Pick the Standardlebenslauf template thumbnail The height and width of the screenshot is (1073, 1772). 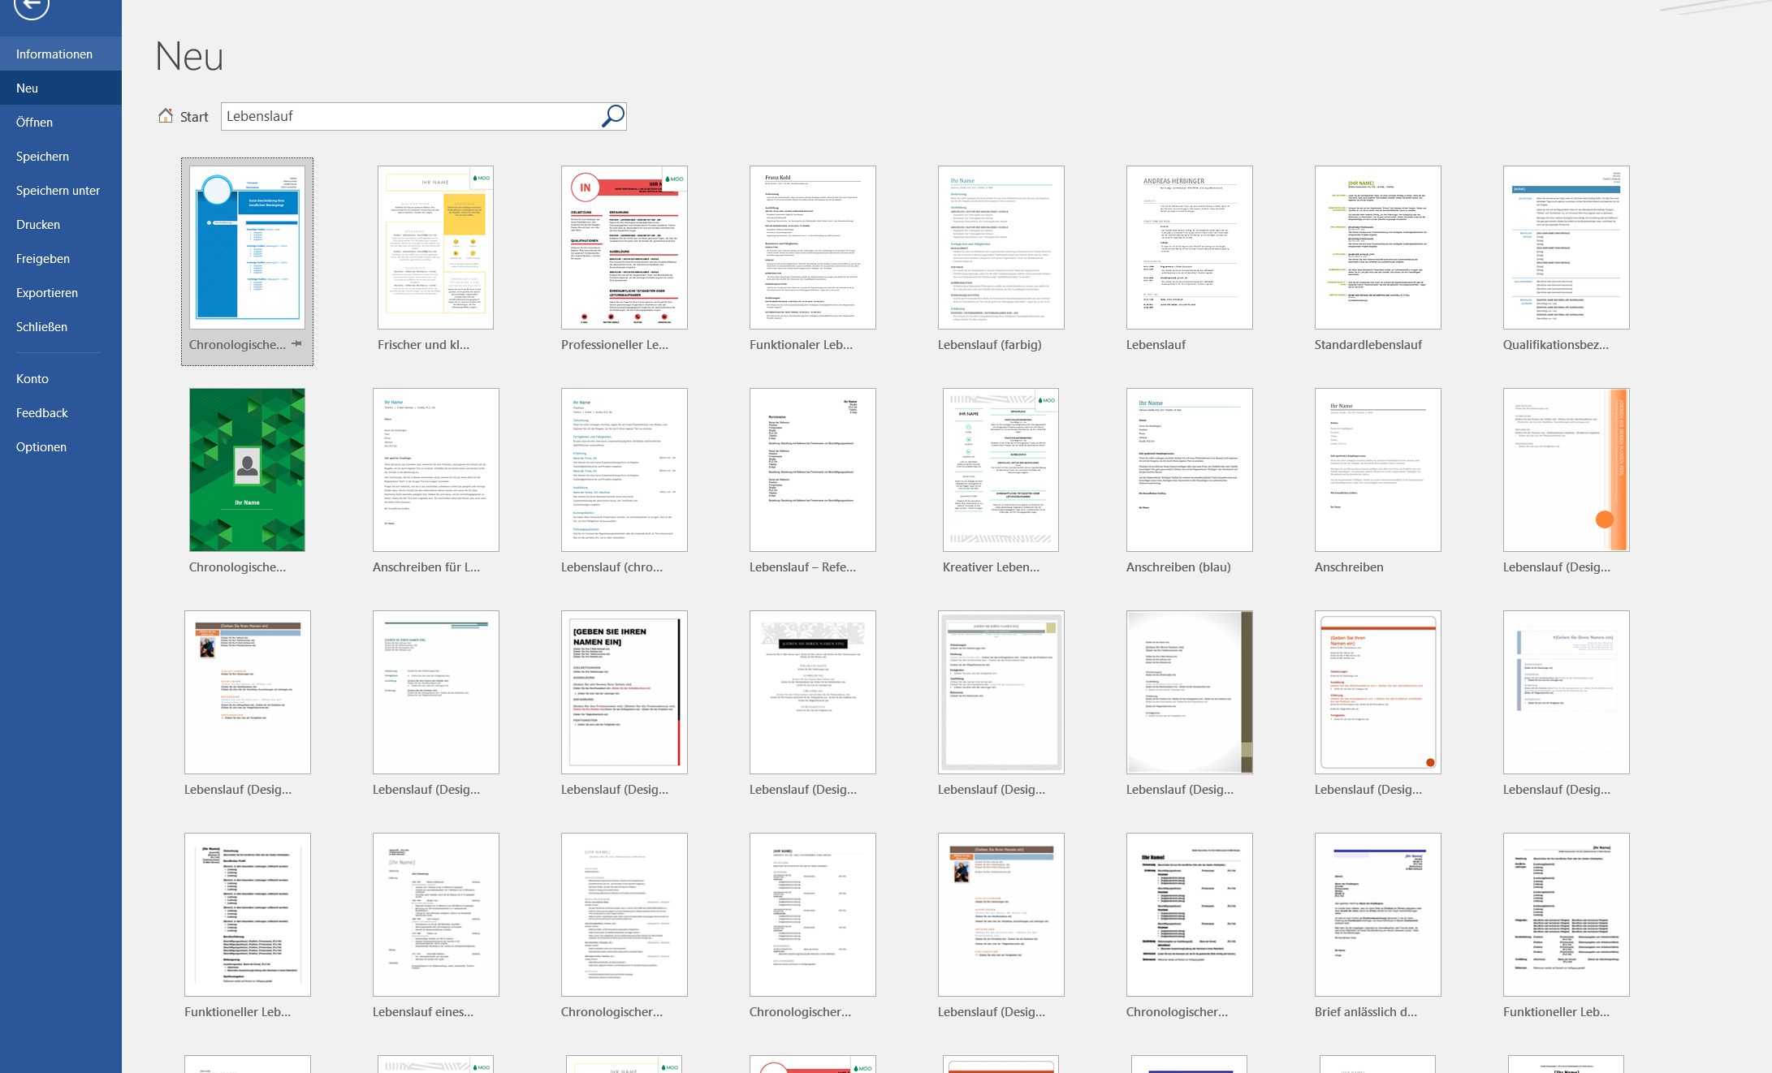pos(1377,248)
